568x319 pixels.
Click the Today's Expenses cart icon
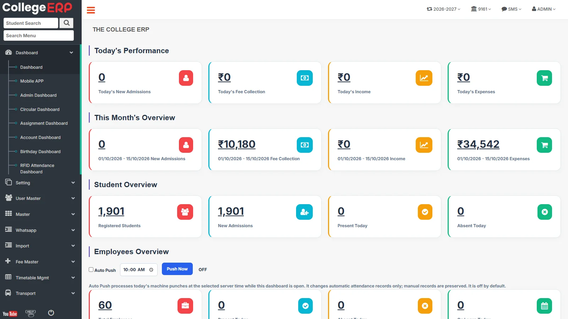[544, 78]
